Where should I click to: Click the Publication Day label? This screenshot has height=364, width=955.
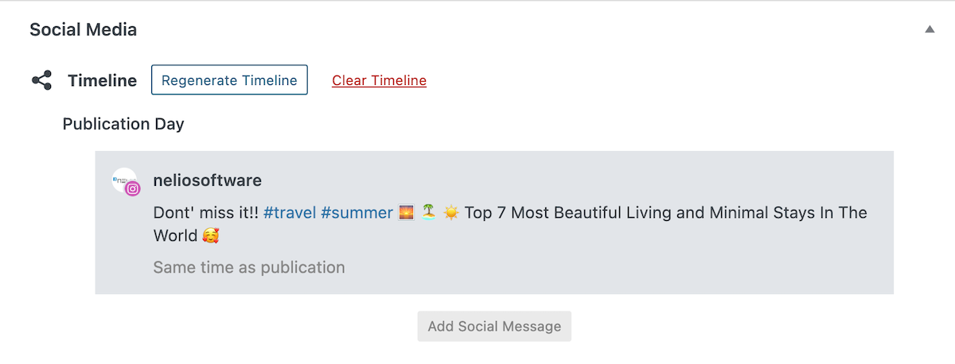click(123, 124)
